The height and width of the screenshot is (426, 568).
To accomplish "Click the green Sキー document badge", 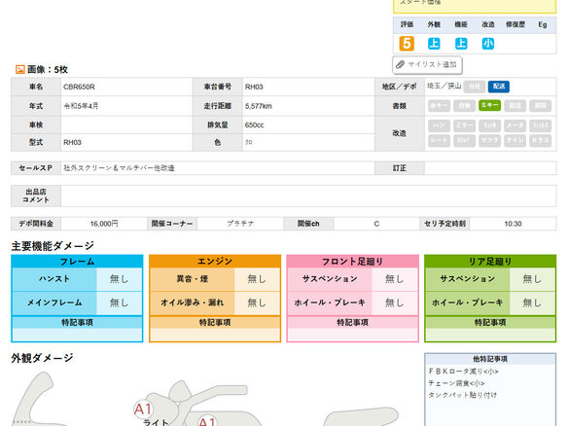I will [x=489, y=105].
